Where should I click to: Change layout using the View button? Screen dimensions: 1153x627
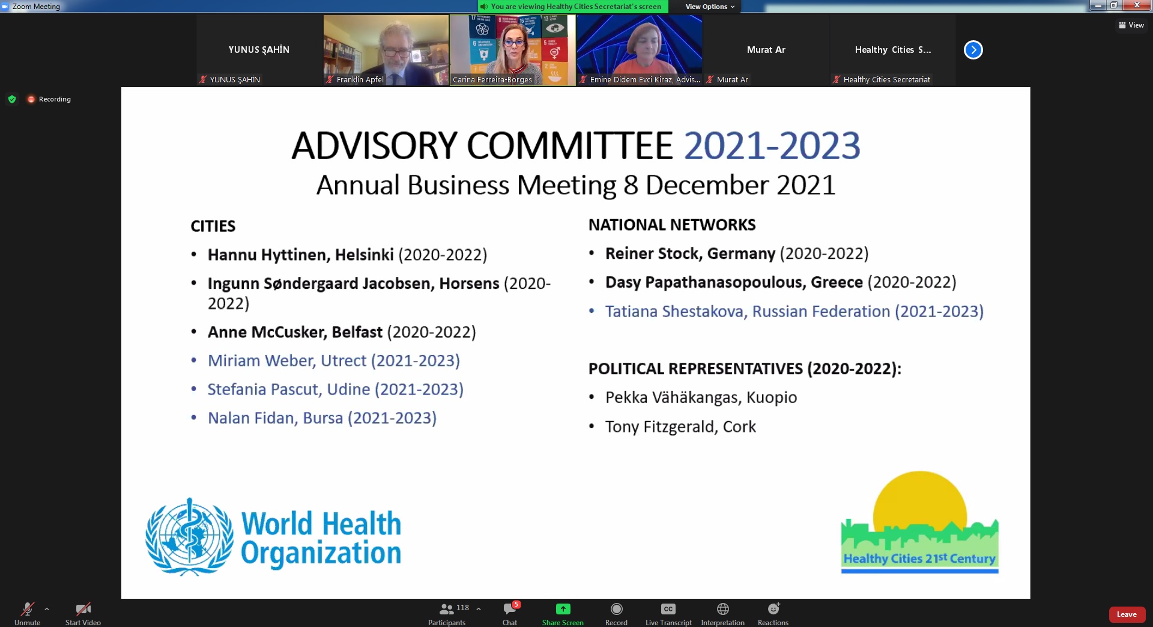coord(1131,25)
